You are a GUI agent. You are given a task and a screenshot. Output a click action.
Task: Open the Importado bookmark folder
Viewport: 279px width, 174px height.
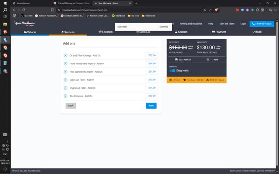(x=148, y=16)
